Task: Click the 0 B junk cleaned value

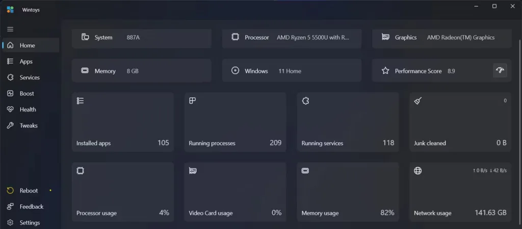Action: (502, 143)
